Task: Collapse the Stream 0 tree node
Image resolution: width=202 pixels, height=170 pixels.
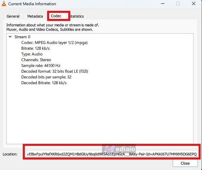Action: pos(10,37)
